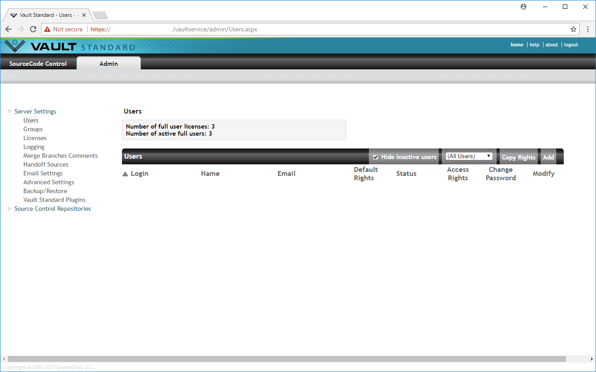Viewport: 596px width, 372px height.
Task: Open Merge Branches Comments settings
Action: (x=61, y=156)
